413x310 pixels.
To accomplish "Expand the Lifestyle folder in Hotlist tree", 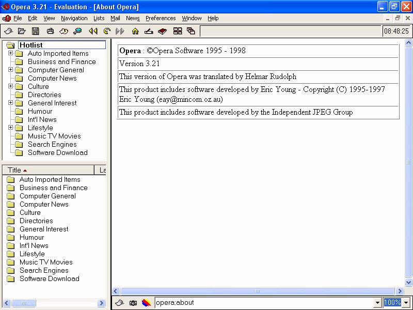I will point(10,127).
